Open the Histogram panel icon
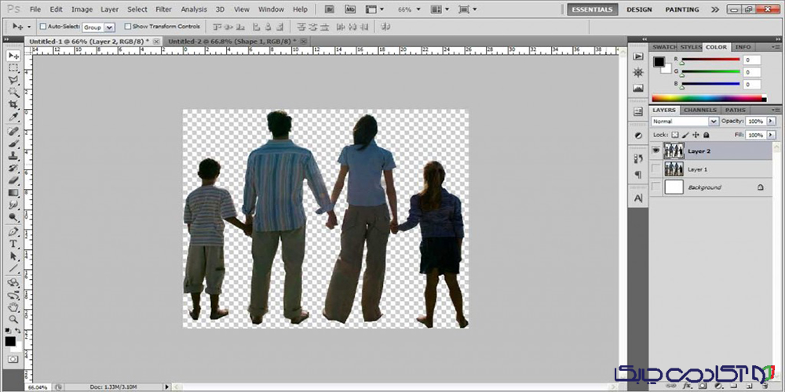 pos(637,89)
